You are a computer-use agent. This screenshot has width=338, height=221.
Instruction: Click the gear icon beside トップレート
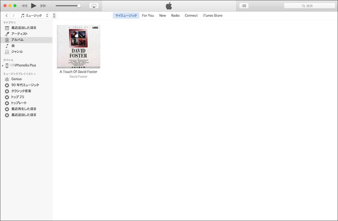click(x=7, y=103)
